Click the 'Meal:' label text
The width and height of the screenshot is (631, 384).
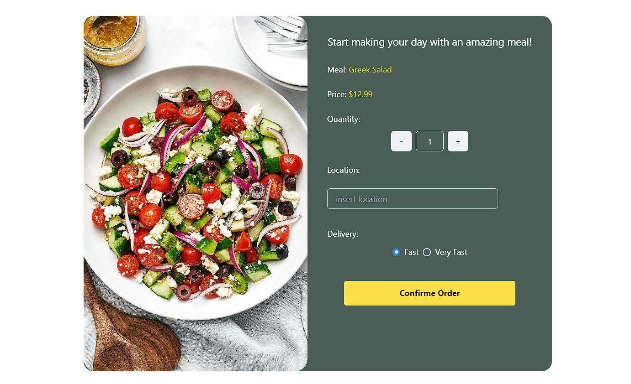point(337,70)
